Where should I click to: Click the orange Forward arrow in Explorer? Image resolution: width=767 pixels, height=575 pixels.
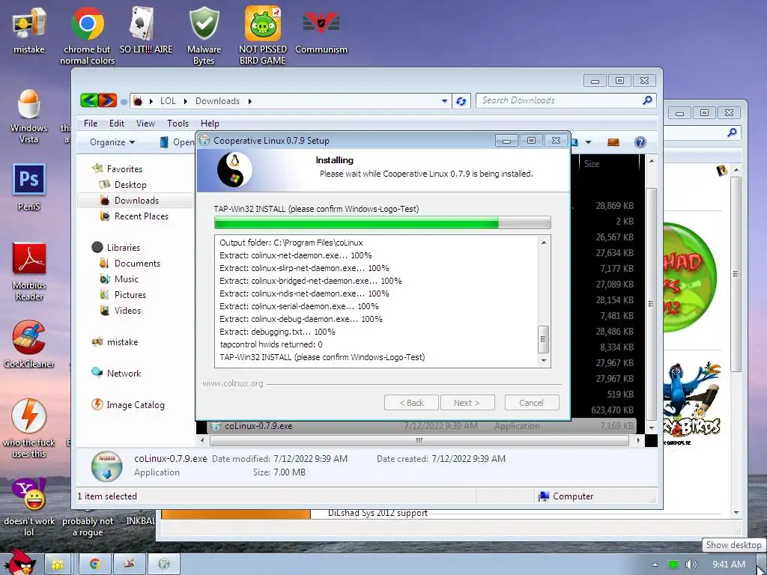(108, 101)
